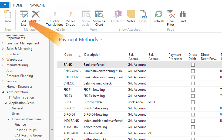Expand the Manufacturing node
222x140 pixels.
[x=3, y=65]
